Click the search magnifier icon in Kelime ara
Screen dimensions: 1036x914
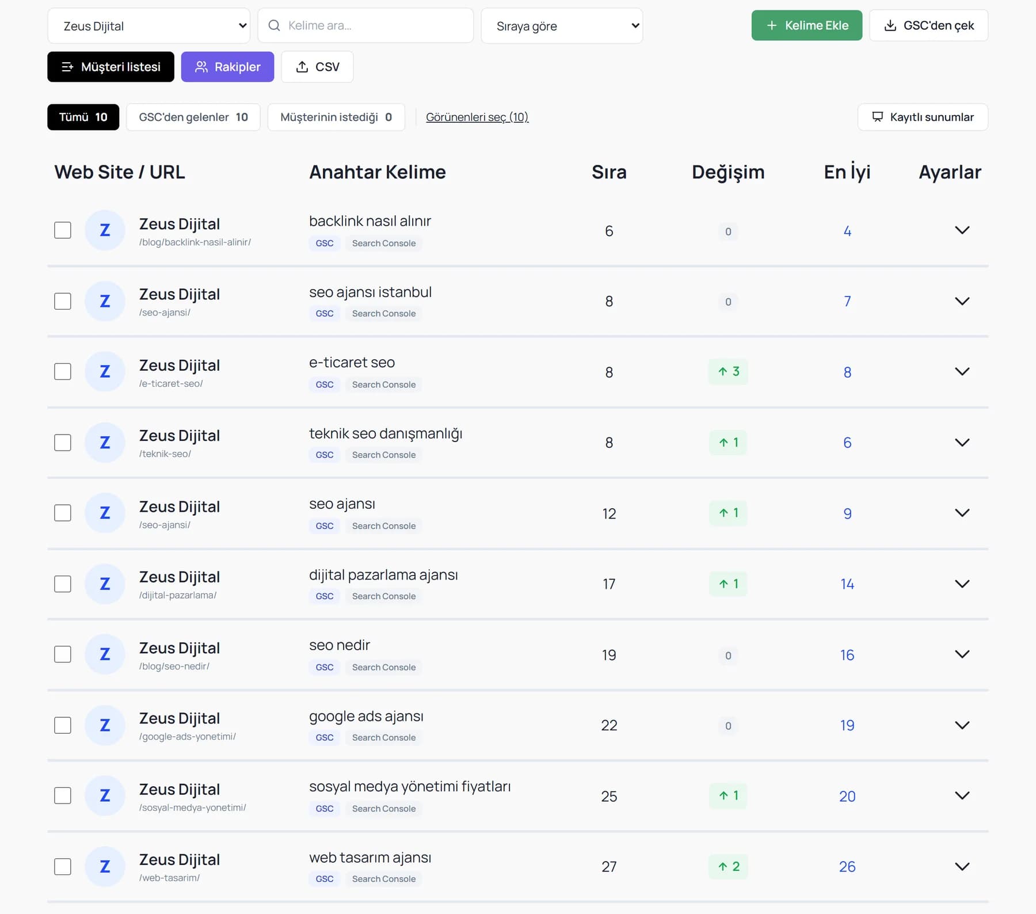tap(275, 25)
